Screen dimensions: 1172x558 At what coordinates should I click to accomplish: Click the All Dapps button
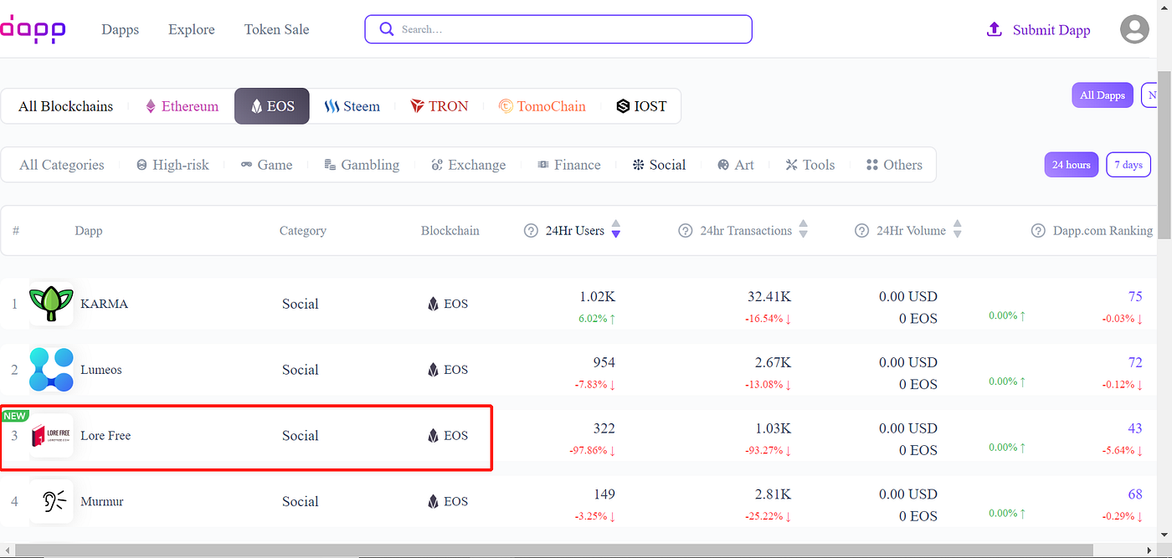tap(1102, 95)
